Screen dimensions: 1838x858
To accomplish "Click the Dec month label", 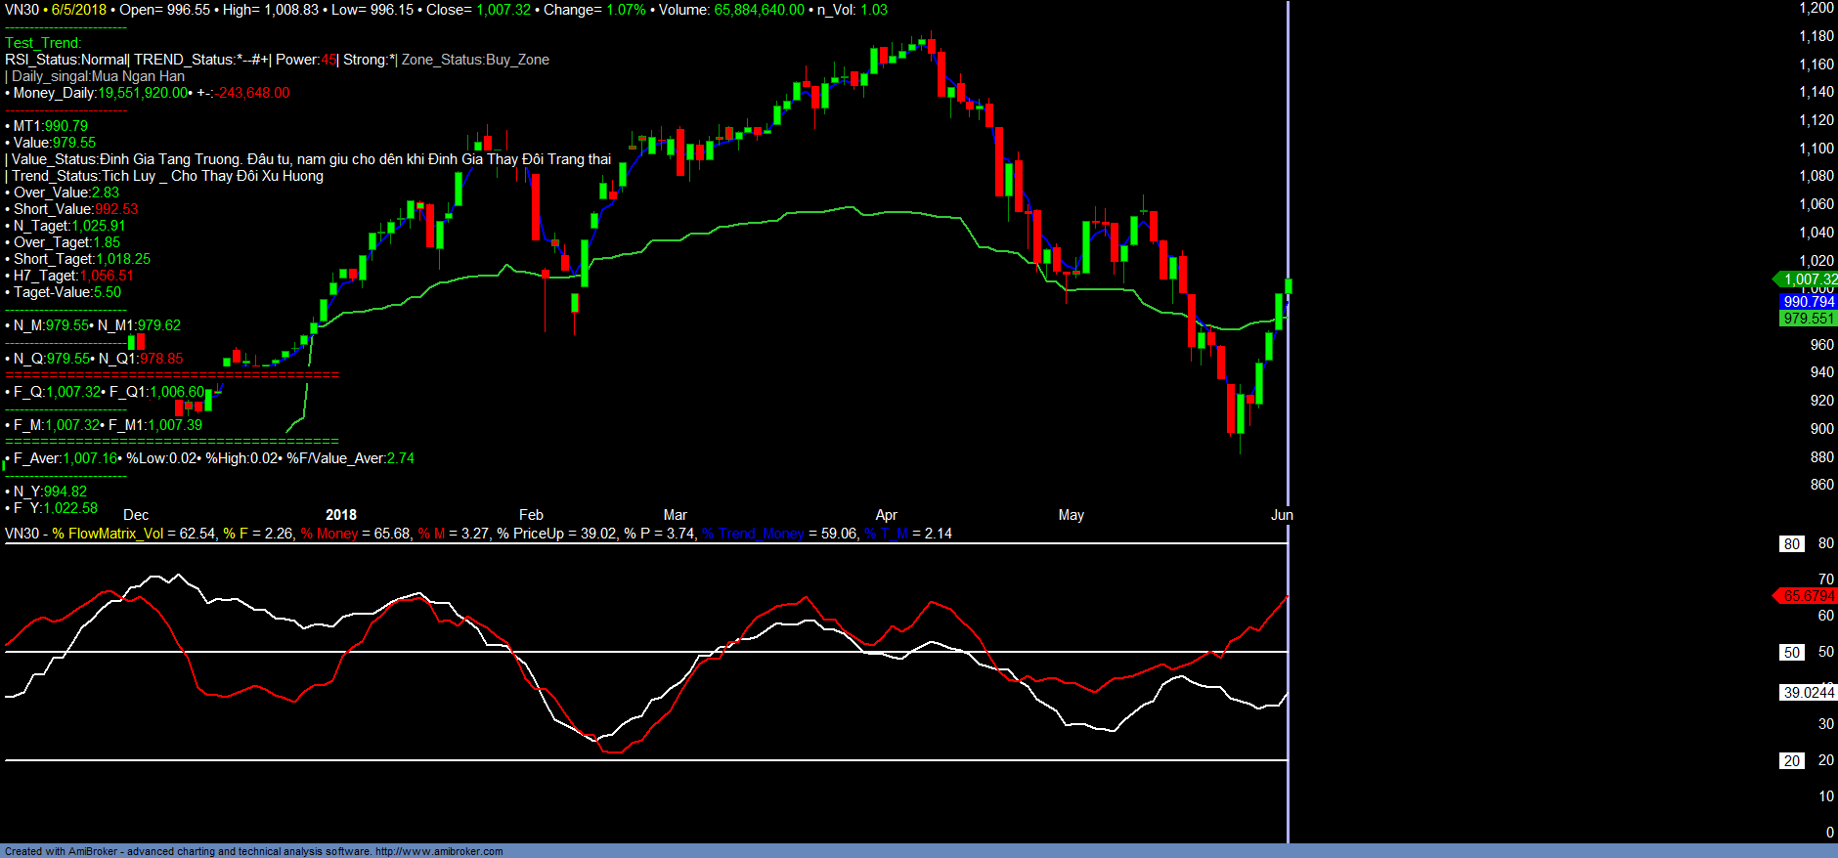I will (136, 515).
